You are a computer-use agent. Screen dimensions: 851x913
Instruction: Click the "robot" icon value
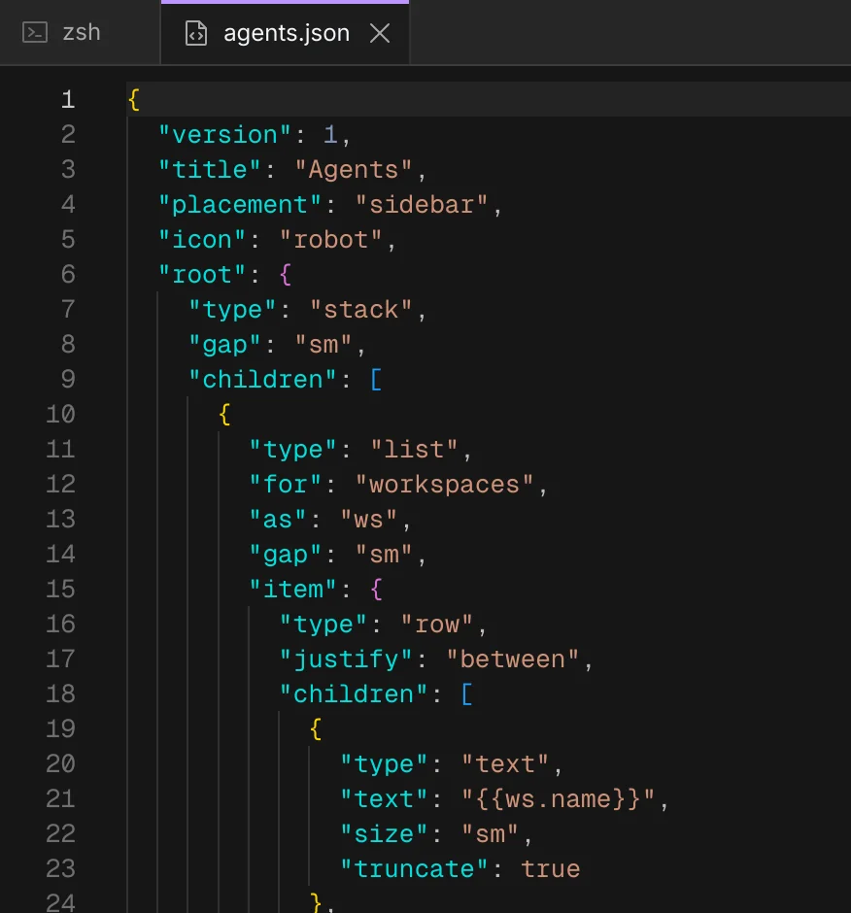(330, 240)
